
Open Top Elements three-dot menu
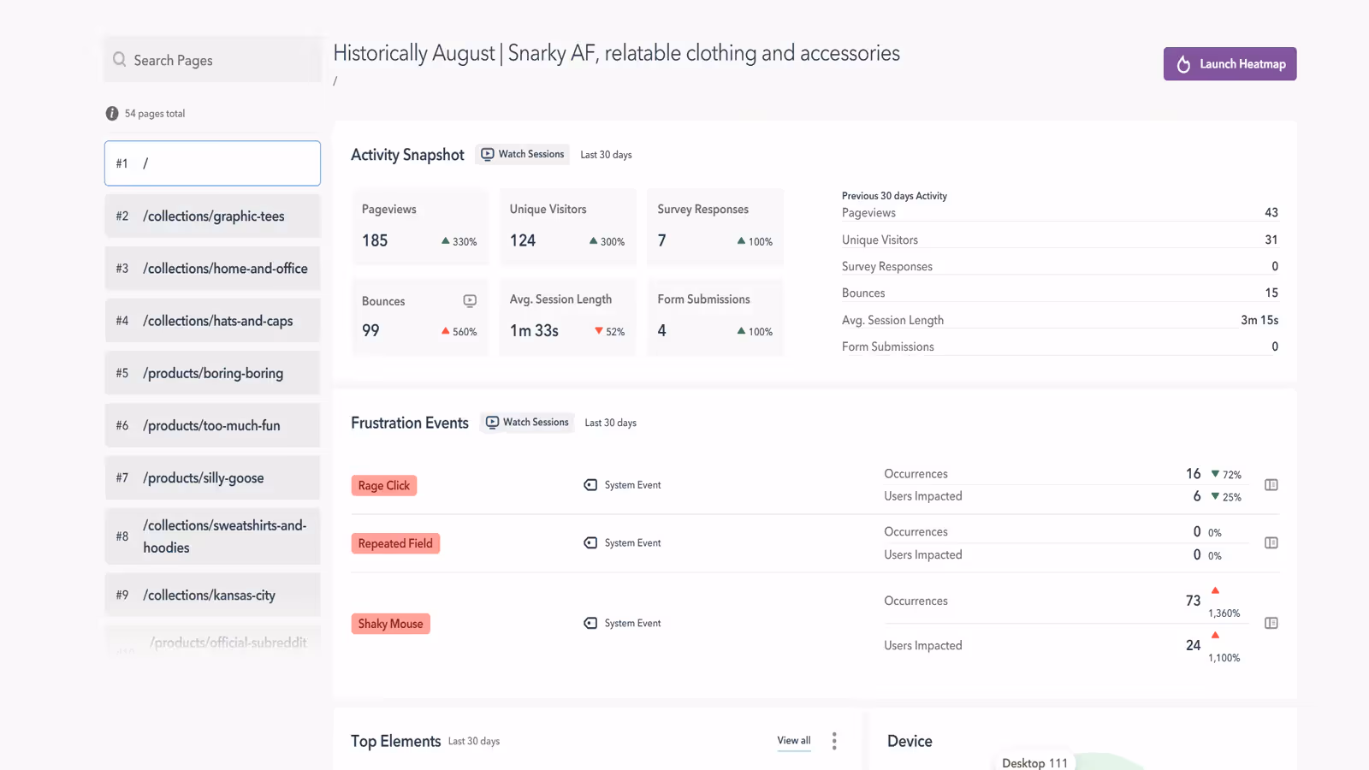834,741
